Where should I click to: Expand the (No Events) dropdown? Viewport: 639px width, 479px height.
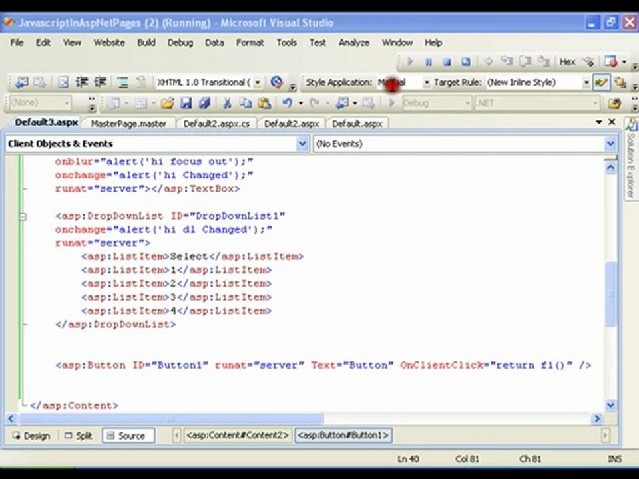(x=610, y=144)
